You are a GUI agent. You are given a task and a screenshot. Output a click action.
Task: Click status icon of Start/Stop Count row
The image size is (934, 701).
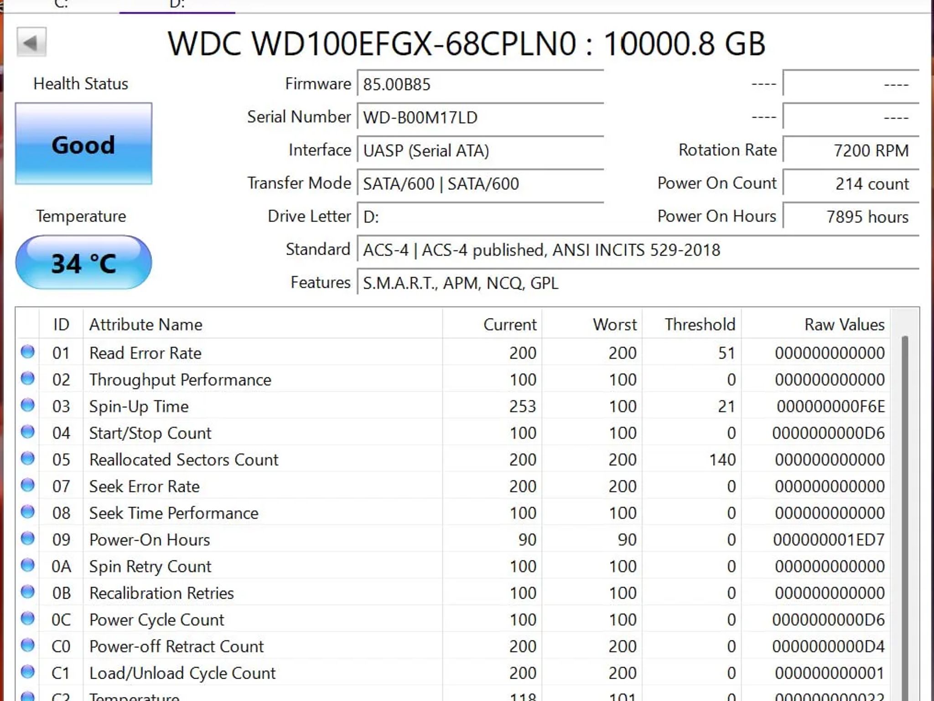(x=28, y=432)
